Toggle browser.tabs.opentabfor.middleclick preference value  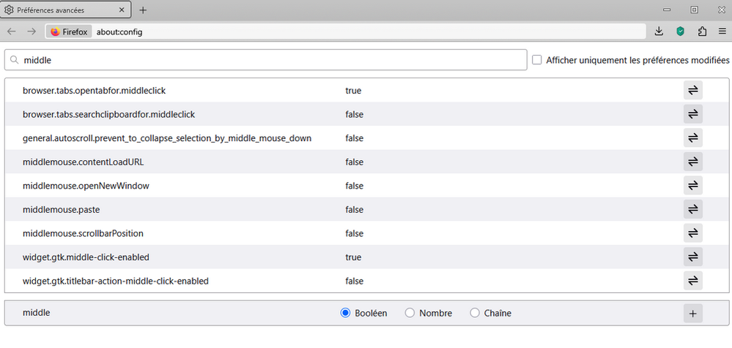coord(692,91)
